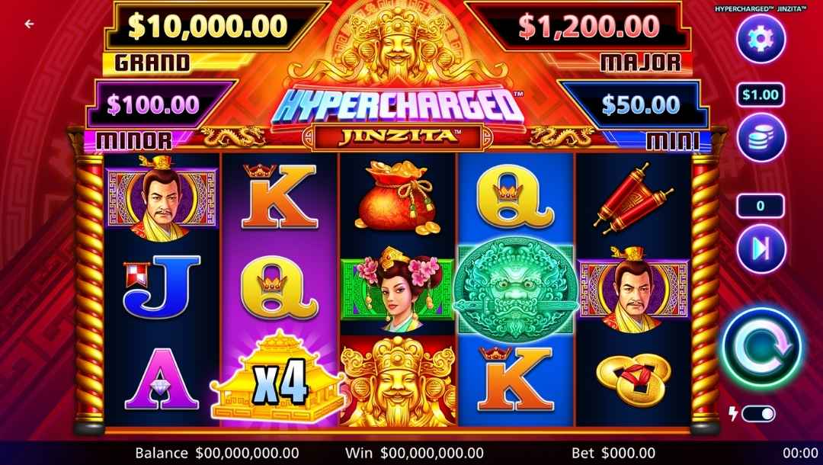Screen dimensions: 823x465
Task: Start autoplay with the skip-forward button
Action: [x=761, y=249]
